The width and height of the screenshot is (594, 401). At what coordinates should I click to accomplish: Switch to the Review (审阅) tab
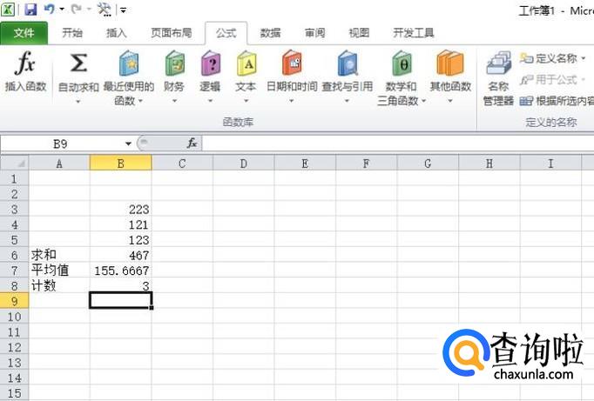[314, 33]
